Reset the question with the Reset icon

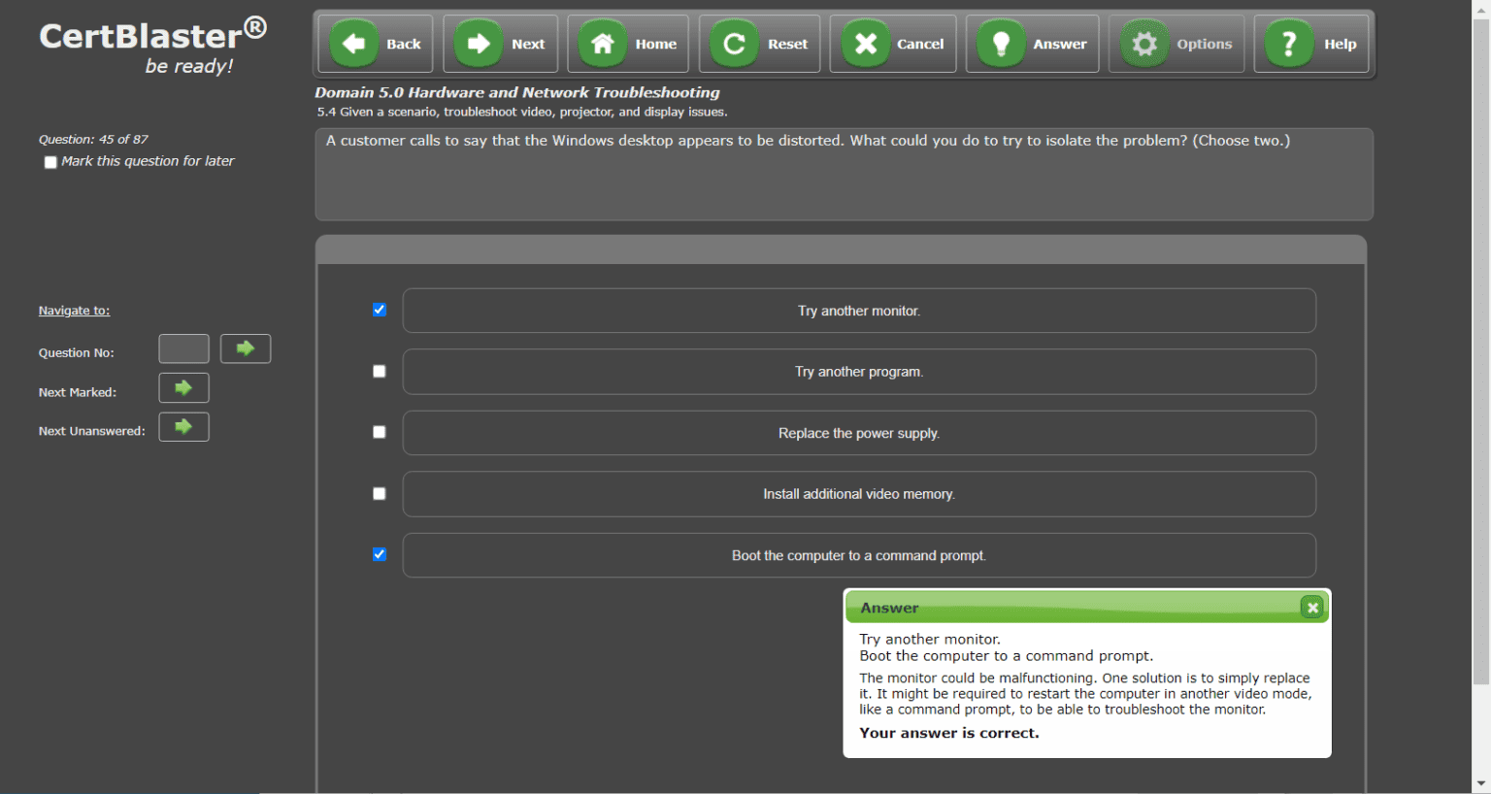(734, 43)
